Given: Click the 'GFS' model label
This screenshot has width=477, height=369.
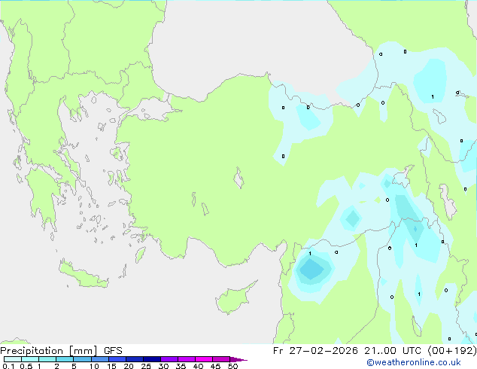Looking at the screenshot, I should 113,351.
